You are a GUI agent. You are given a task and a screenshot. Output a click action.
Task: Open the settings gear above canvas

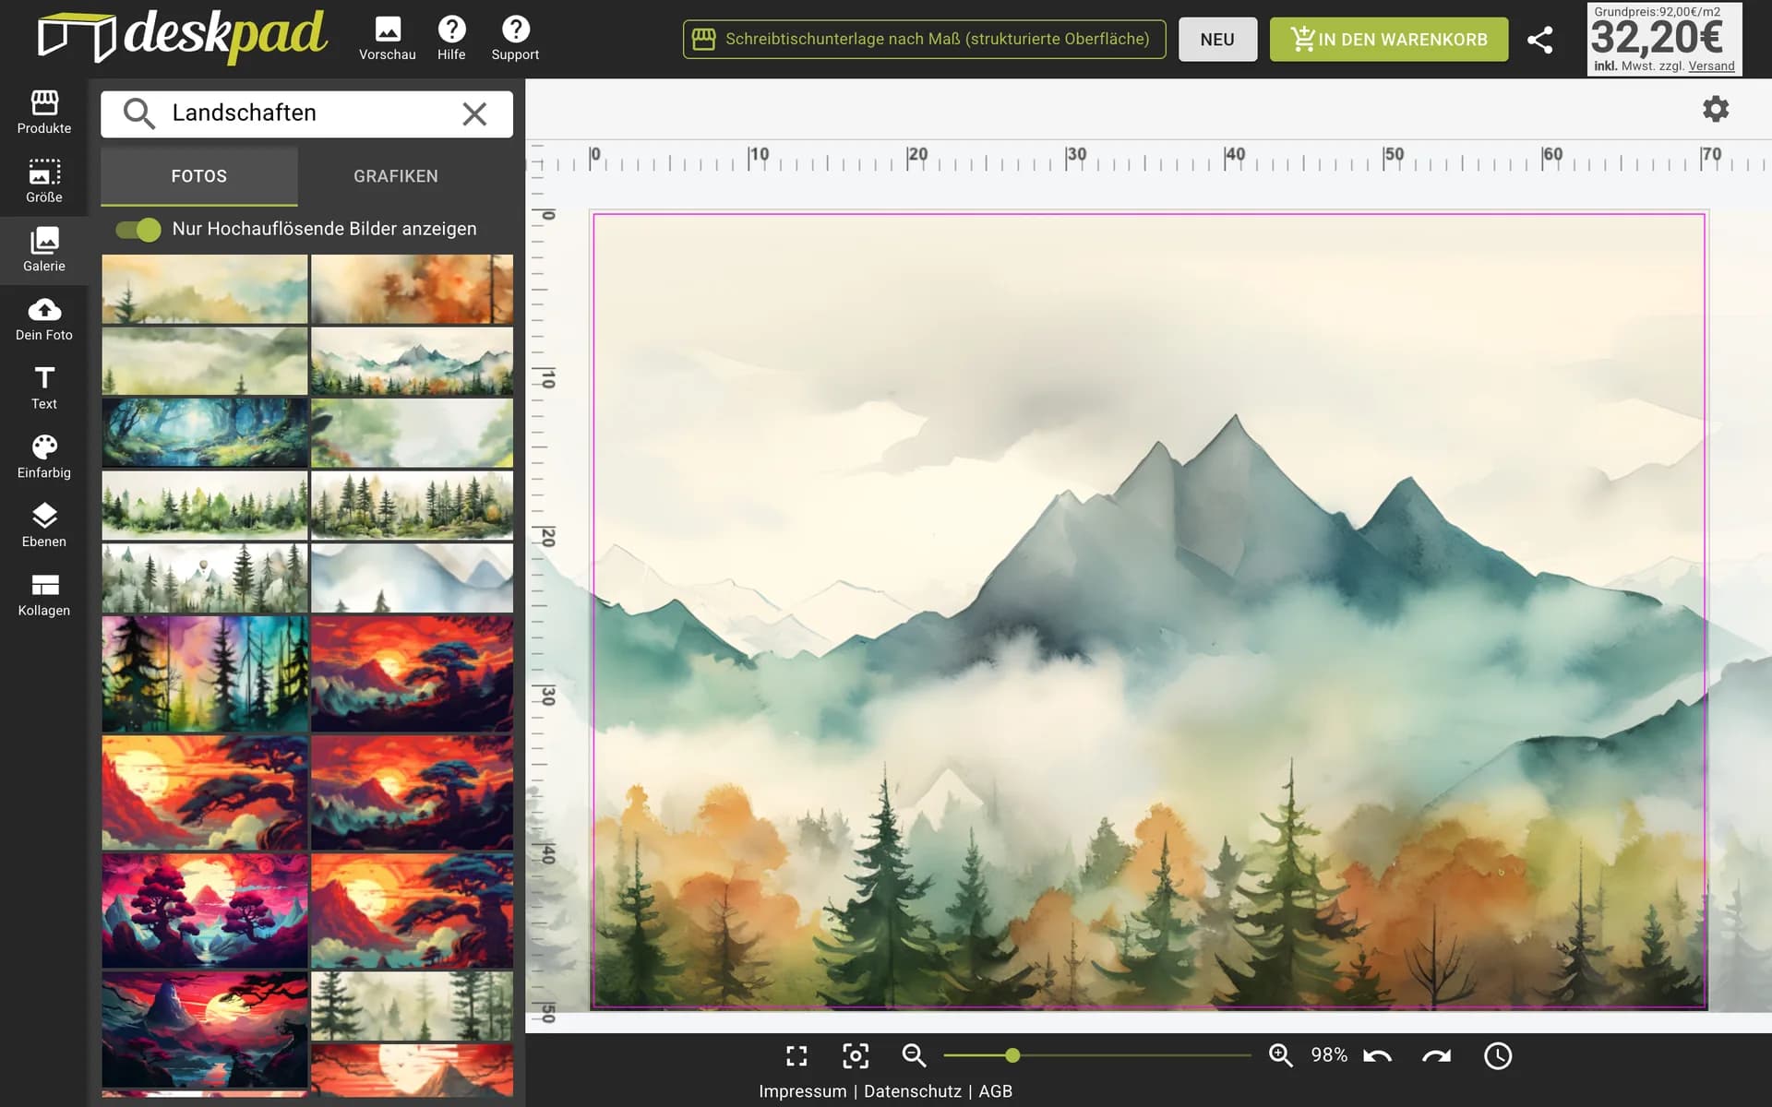(x=1716, y=109)
